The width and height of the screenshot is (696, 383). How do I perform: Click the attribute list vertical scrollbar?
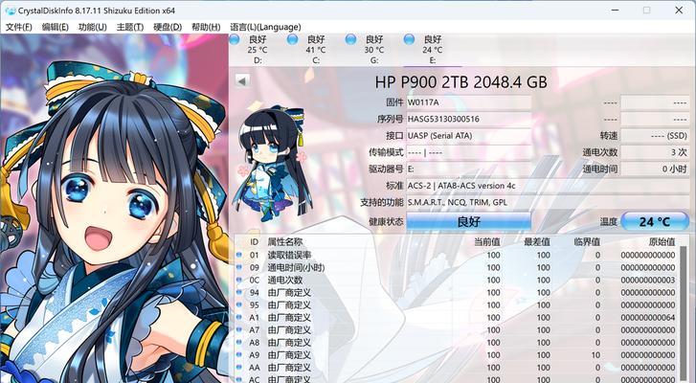click(684, 315)
